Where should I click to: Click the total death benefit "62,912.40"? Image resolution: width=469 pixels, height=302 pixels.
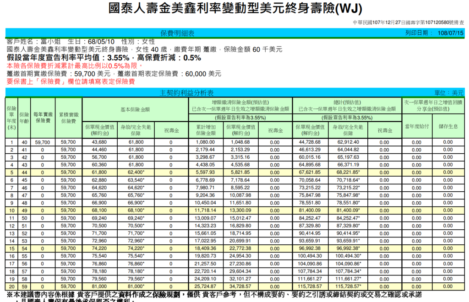348,142
